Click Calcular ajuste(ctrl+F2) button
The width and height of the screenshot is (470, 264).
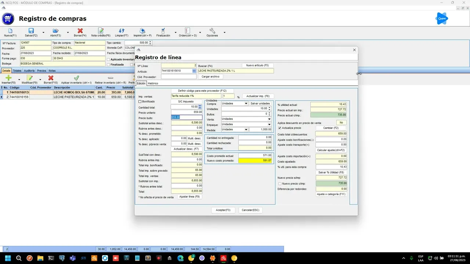[x=331, y=150]
